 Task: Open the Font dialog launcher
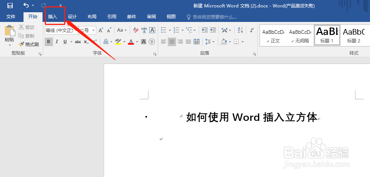(x=155, y=54)
